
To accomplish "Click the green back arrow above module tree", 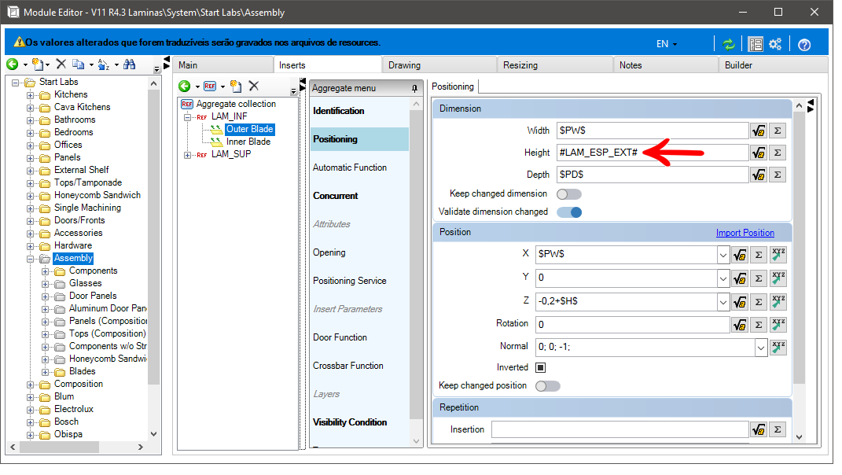I will (x=13, y=64).
